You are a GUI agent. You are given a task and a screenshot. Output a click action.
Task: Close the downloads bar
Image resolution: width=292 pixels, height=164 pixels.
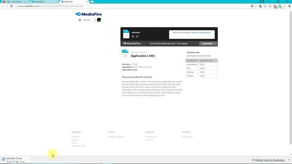289,160
